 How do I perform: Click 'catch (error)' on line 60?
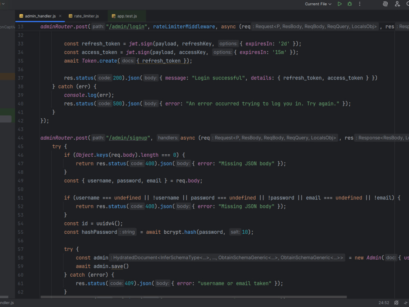click(x=89, y=275)
